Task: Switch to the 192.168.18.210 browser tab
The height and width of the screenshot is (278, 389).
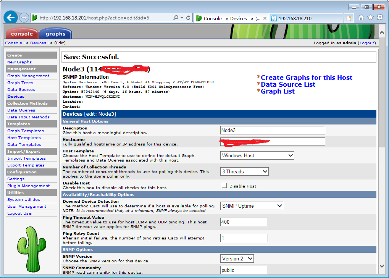Action: (x=306, y=18)
